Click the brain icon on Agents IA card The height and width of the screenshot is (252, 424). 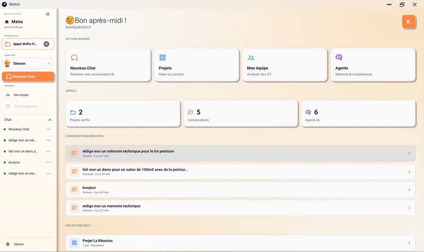point(308,112)
